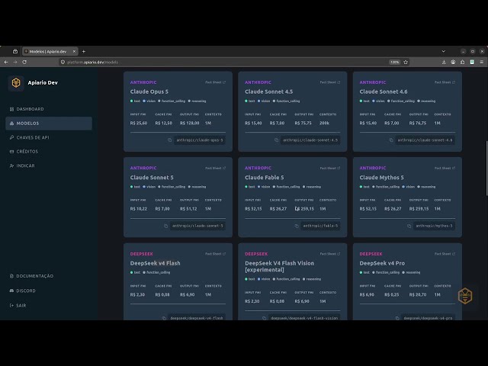Open Fact Sheet for Claude Opus 5
The image size is (488, 366).
(215, 82)
